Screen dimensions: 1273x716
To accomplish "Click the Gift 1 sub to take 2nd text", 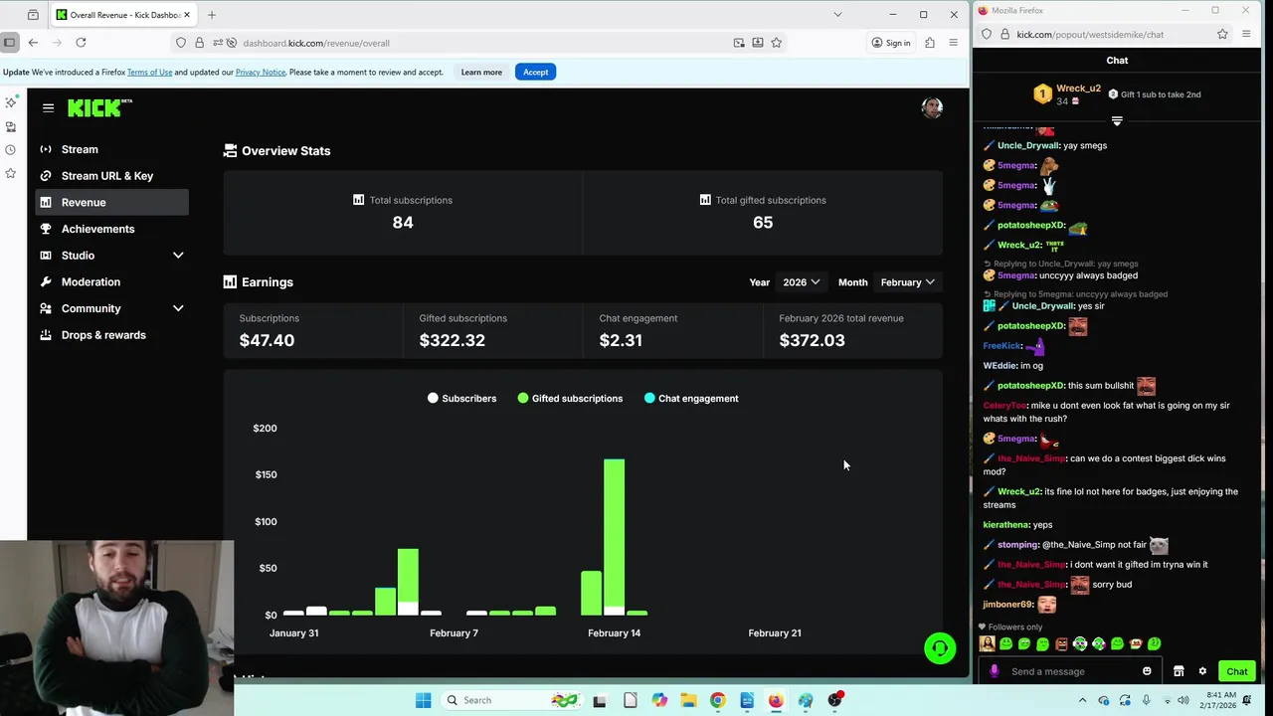I will coord(1161,94).
